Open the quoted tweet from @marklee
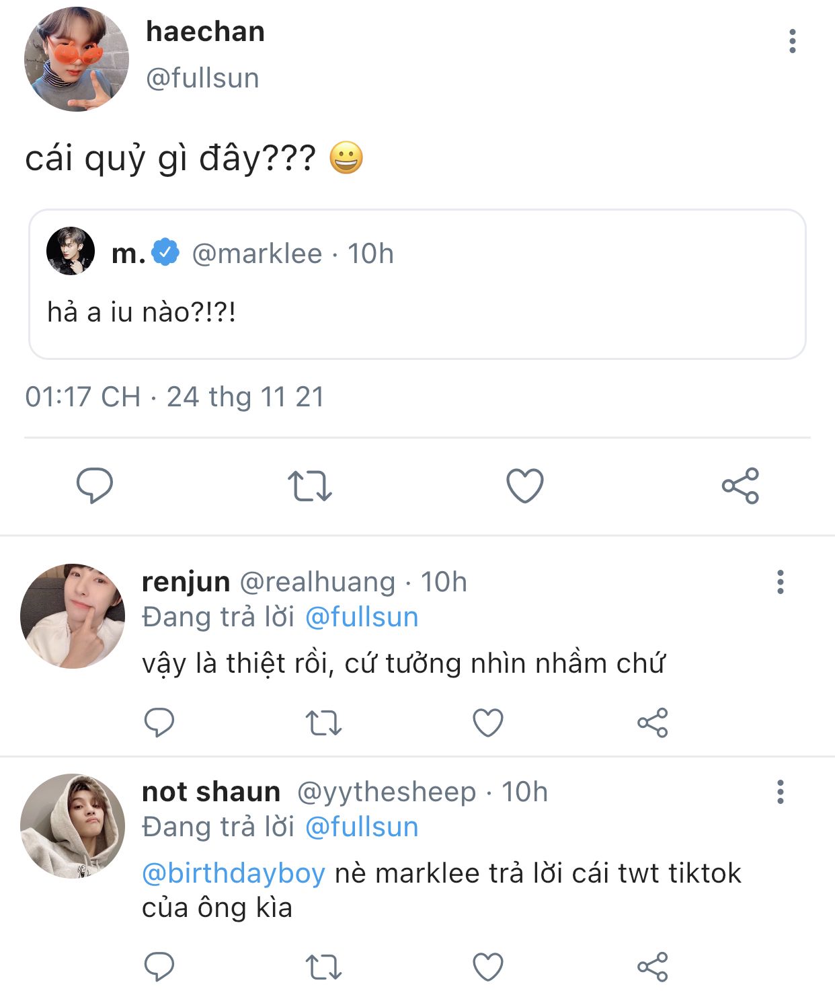Image resolution: width=835 pixels, height=995 pixels. 417,284
